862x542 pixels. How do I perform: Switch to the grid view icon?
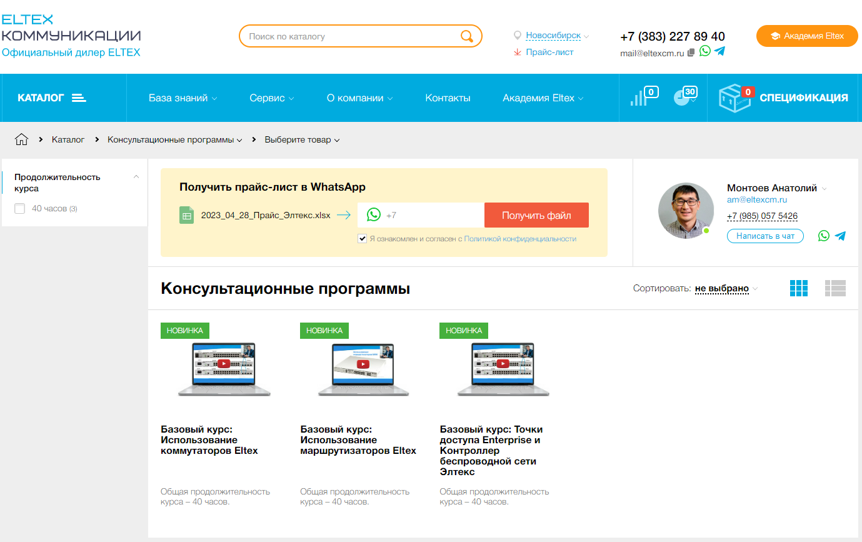tap(799, 288)
